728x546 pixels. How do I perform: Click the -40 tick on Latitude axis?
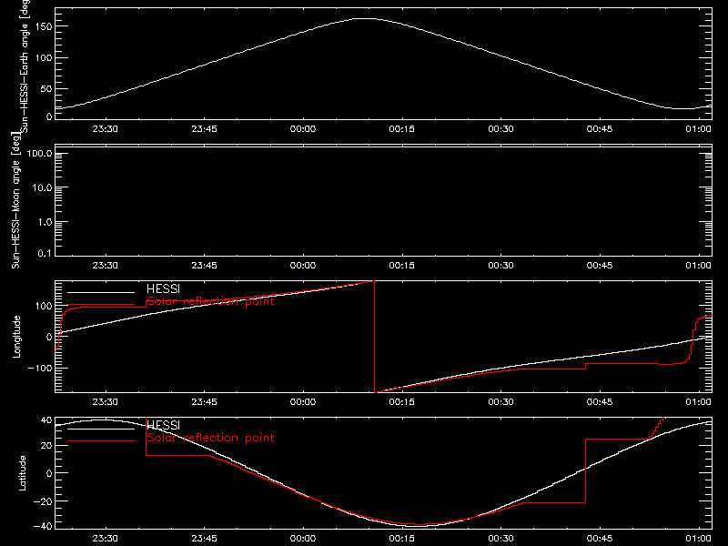(43, 526)
